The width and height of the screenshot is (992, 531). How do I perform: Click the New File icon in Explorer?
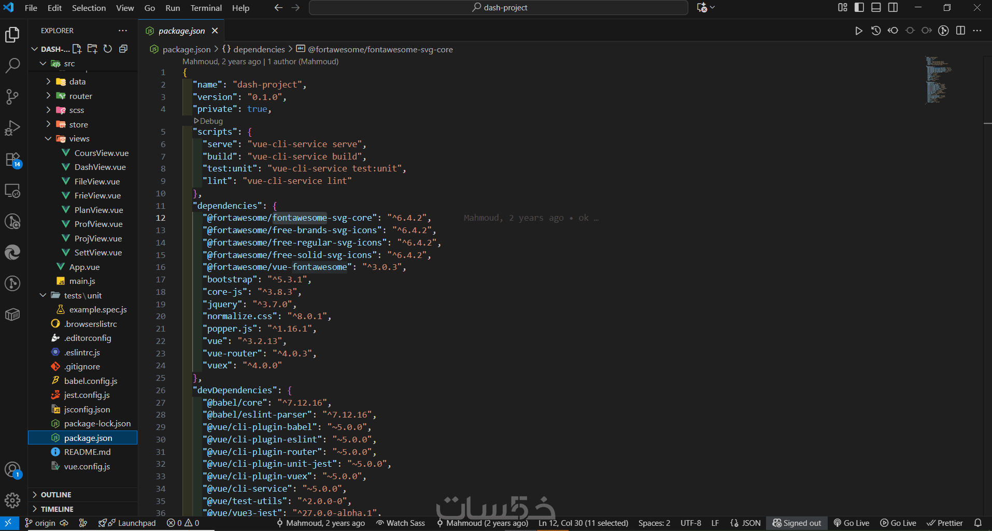pos(77,49)
